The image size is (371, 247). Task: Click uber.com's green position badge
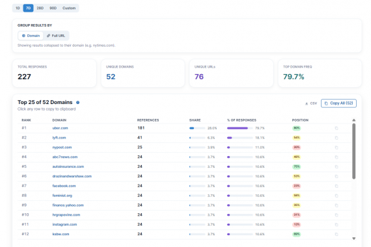coord(296,128)
